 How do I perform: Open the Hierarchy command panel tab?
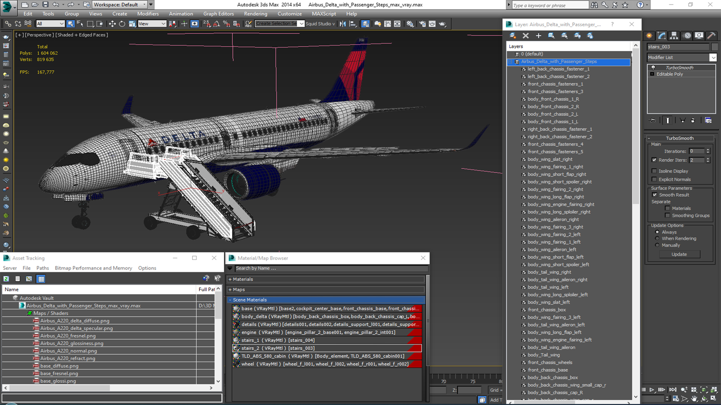(674, 36)
